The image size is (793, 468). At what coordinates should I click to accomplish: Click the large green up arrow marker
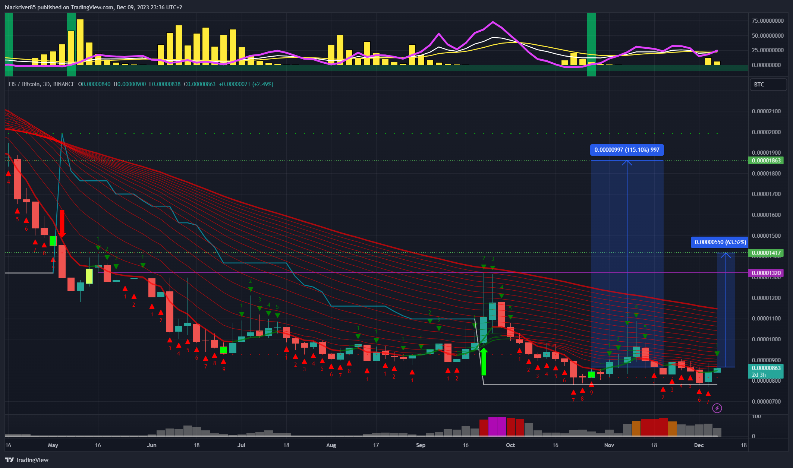(x=484, y=361)
